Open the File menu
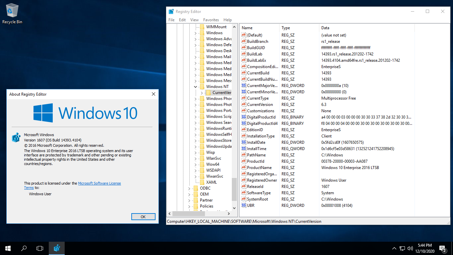 click(171, 20)
